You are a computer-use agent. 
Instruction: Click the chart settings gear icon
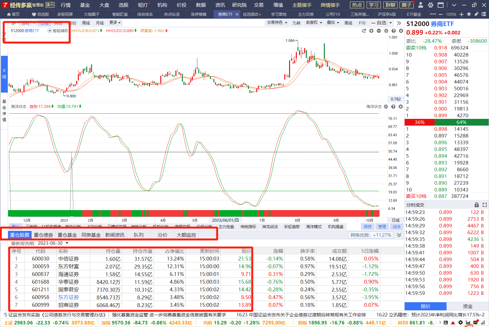coord(386,31)
